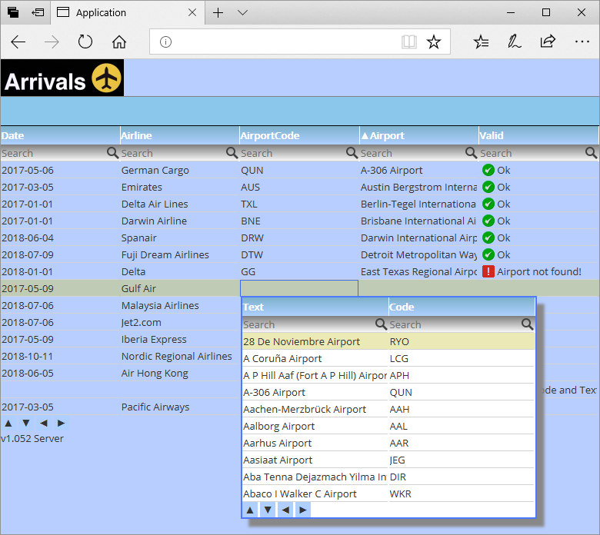Toggle sort on the Airport column header
600x535 pixels.
click(x=419, y=136)
